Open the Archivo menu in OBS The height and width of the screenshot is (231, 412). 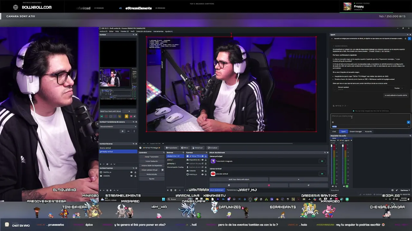[x=103, y=31]
